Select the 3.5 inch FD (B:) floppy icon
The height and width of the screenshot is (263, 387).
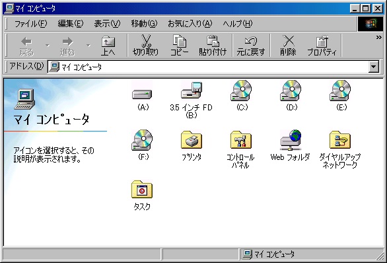[192, 91]
